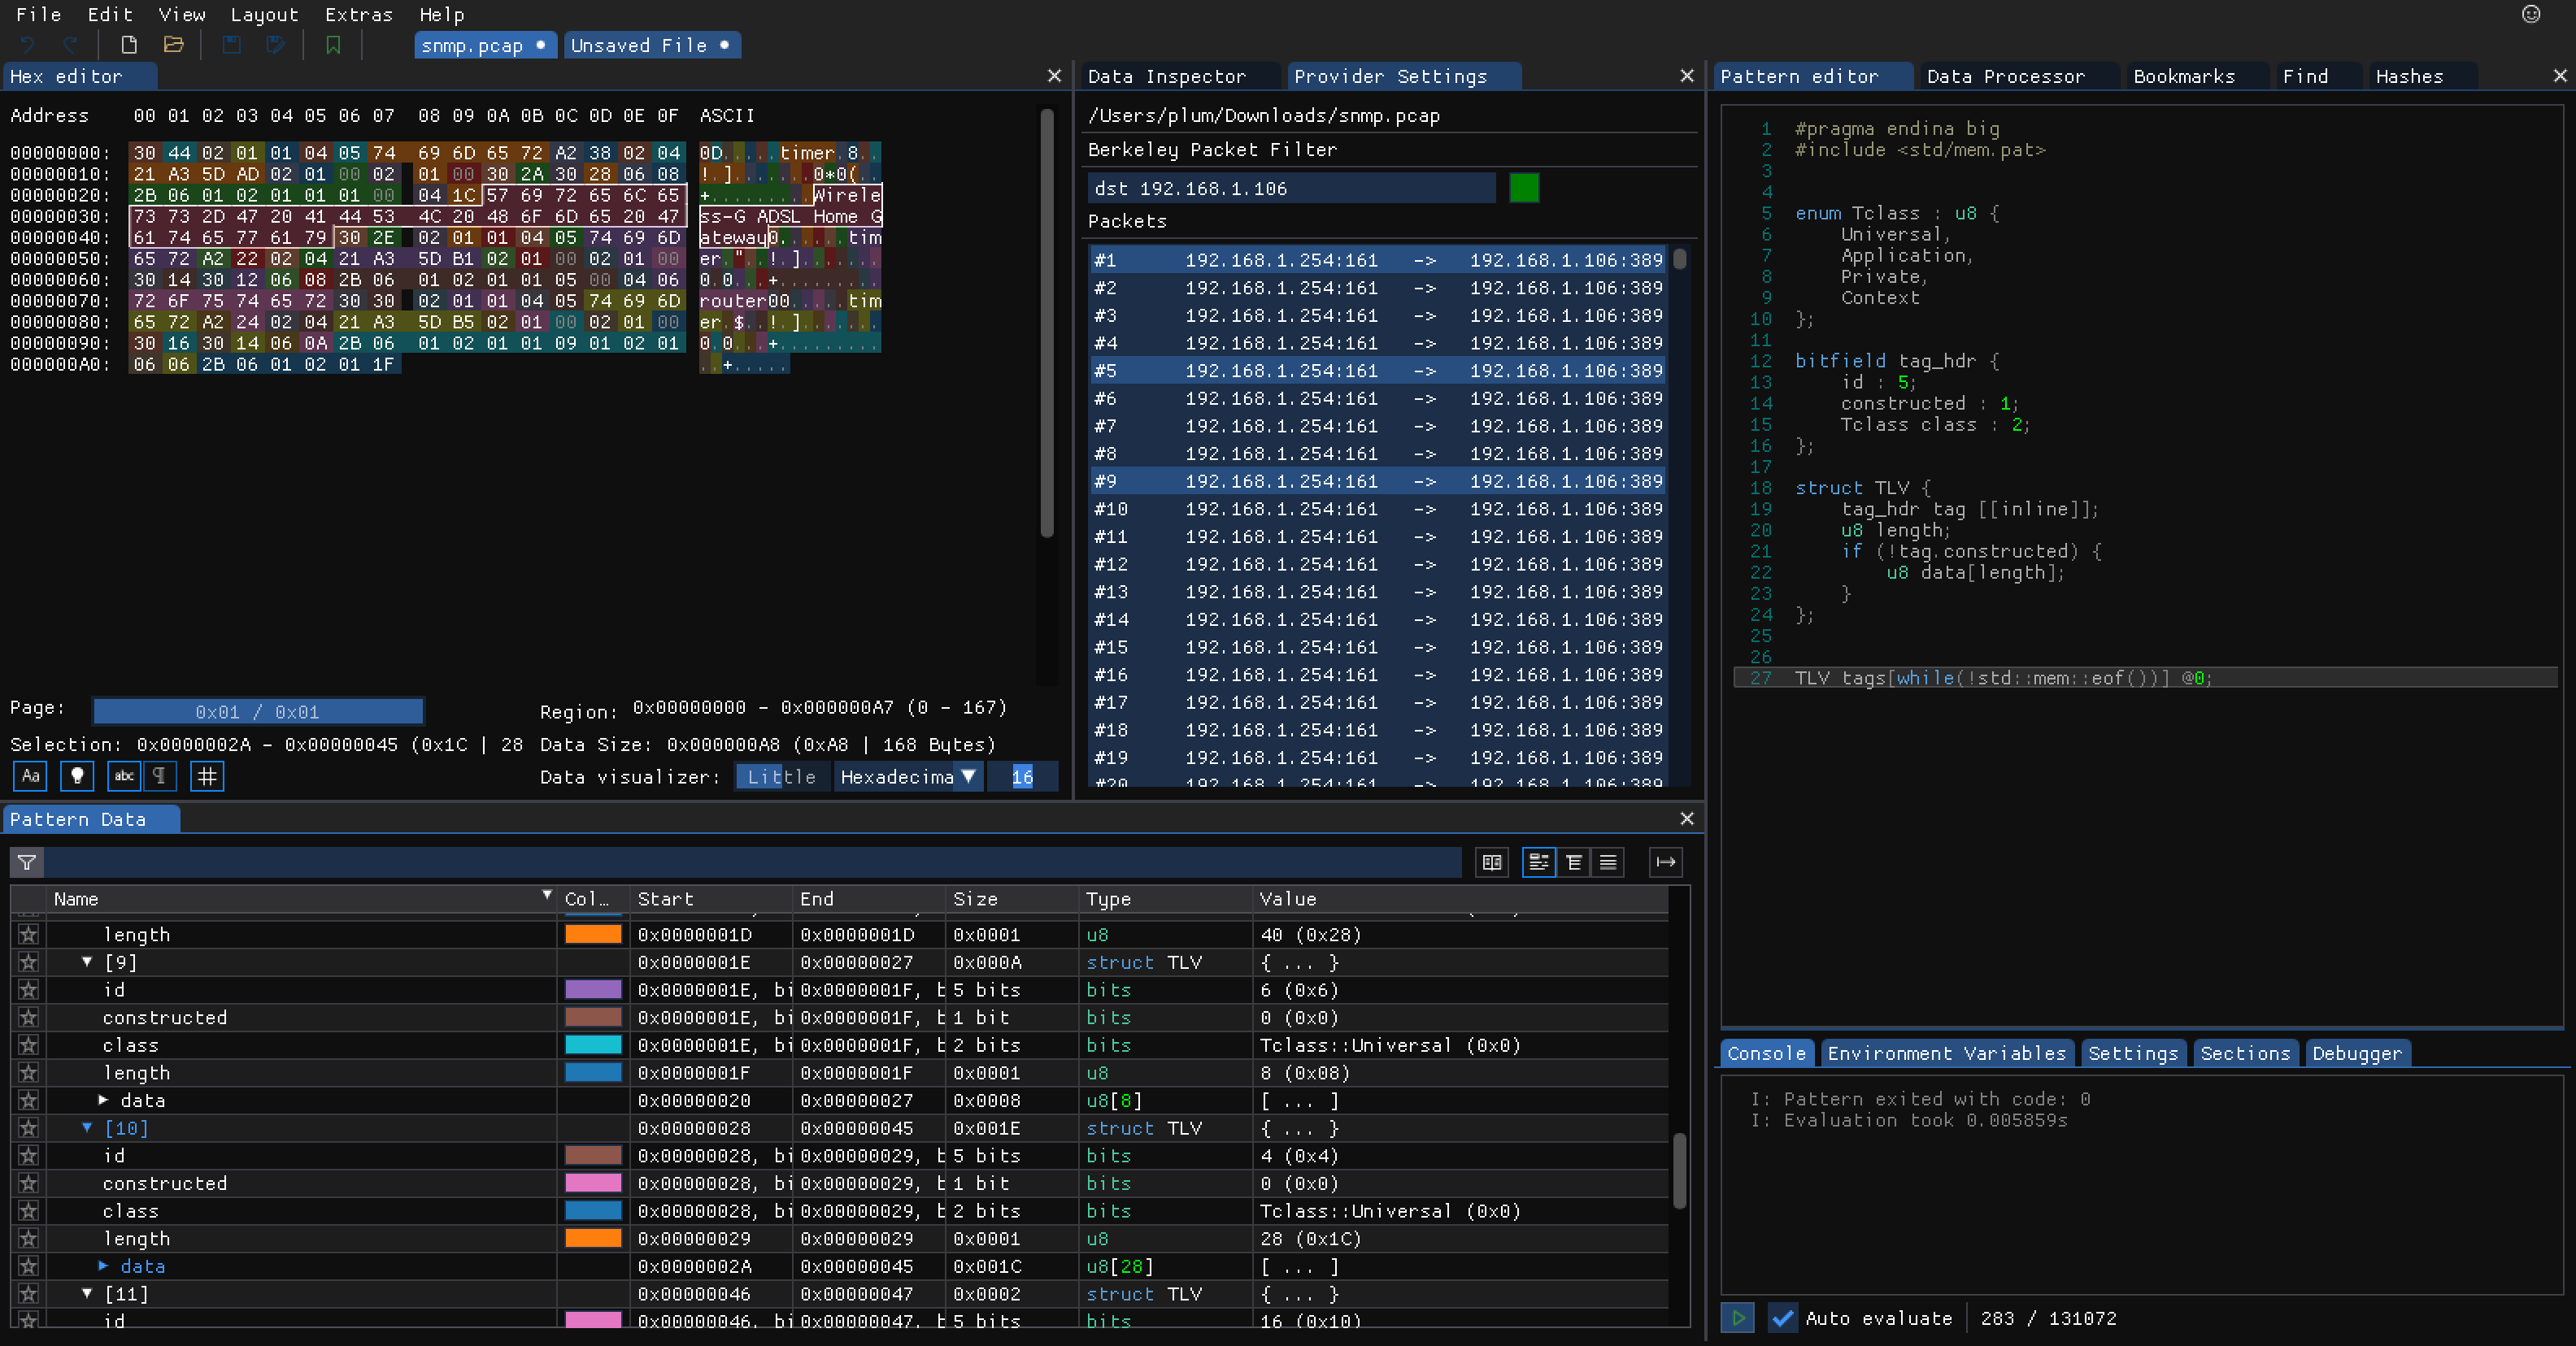Open the Extras menu

[x=358, y=15]
